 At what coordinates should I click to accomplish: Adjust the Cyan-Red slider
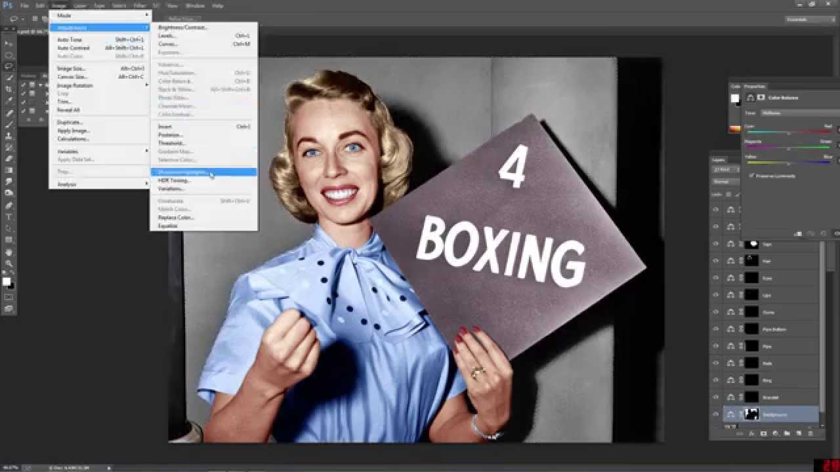click(x=788, y=132)
